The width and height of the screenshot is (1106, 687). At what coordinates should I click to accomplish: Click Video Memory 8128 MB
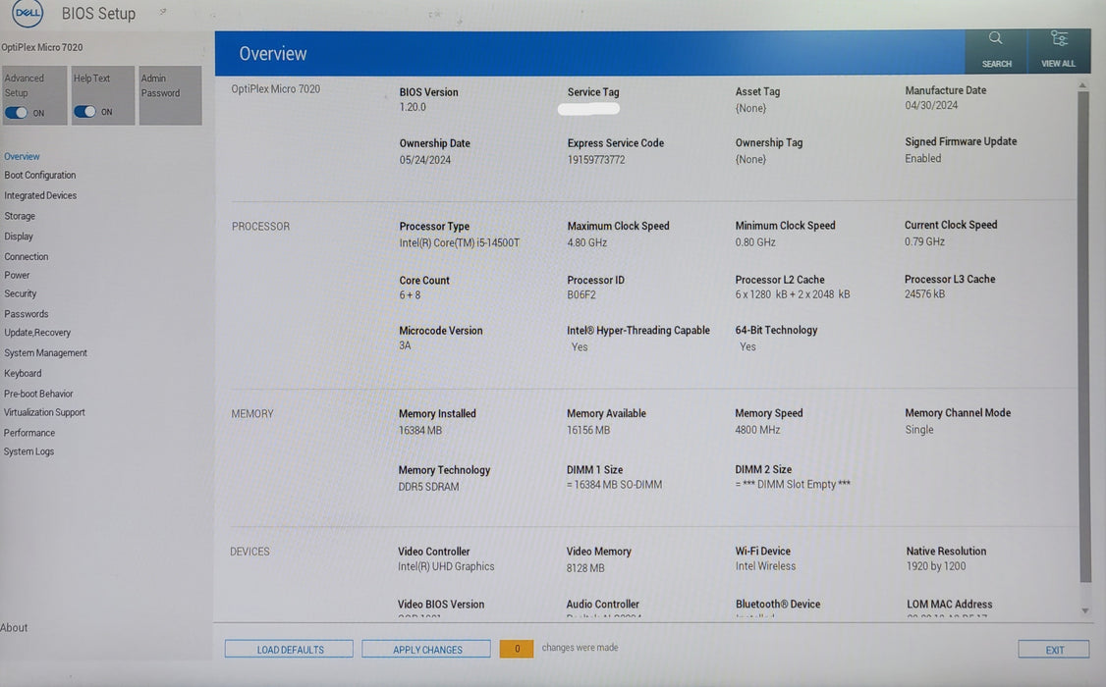(585, 567)
